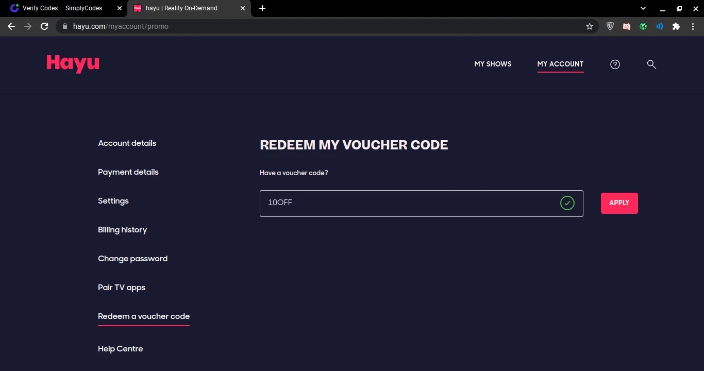704x371 pixels.
Task: Go back with the browser back arrow
Action: click(x=11, y=26)
